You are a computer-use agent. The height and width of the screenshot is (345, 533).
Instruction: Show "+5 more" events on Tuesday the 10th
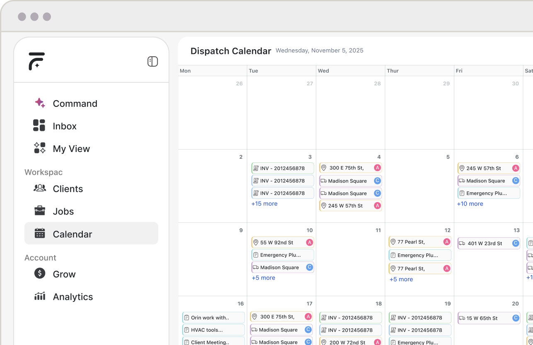point(263,278)
